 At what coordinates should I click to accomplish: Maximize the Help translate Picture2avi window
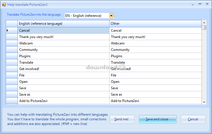200,4
